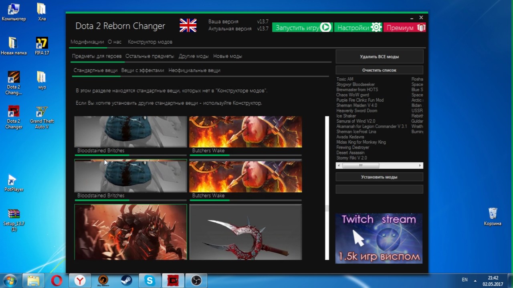Screen dimensions: 513x288
Task: Go to the Новые моды tab
Action: (228, 56)
